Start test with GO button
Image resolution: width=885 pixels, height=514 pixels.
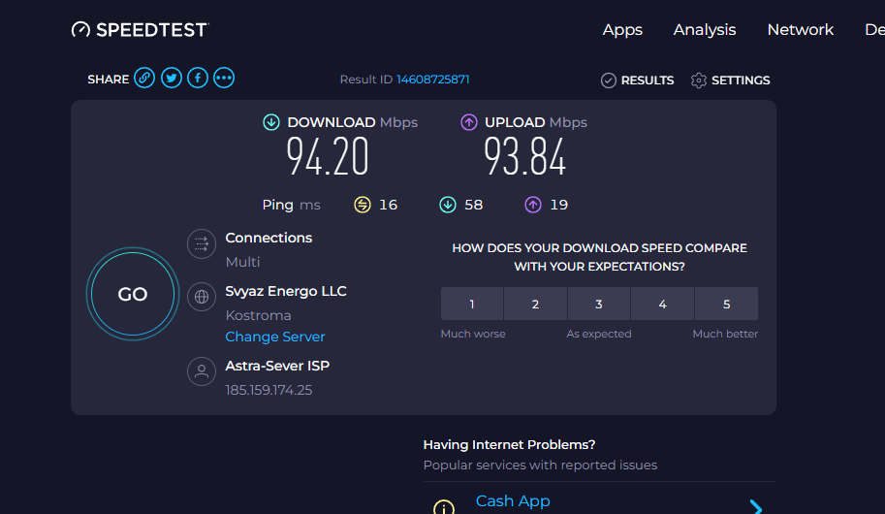point(133,294)
